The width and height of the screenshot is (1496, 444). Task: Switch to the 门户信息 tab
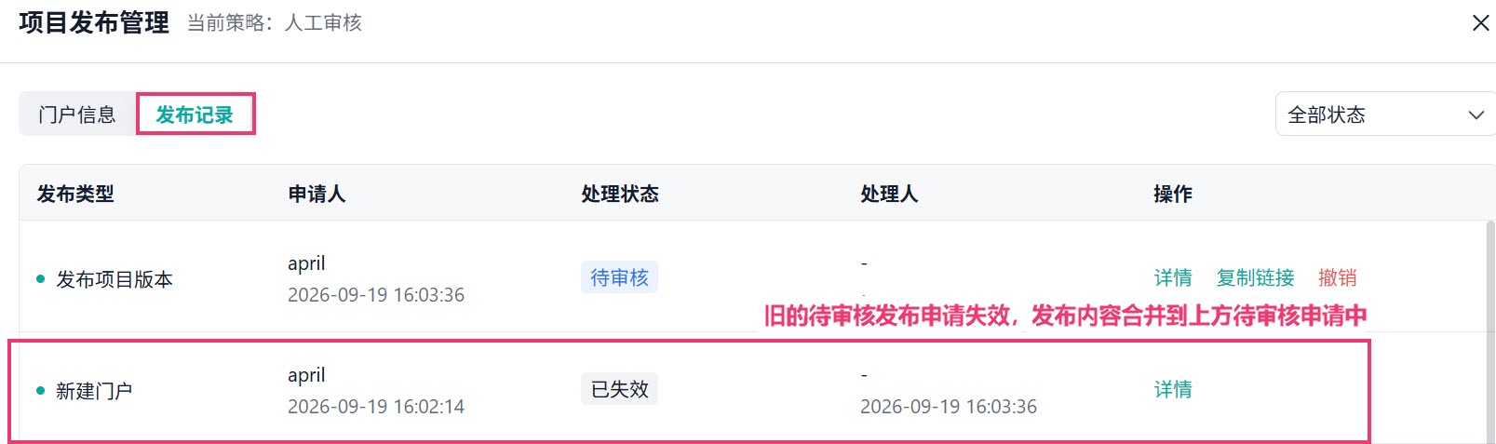[77, 114]
